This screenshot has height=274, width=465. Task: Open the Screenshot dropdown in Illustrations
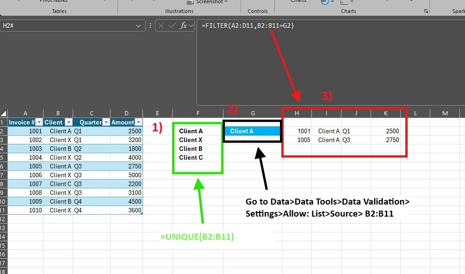226,2
